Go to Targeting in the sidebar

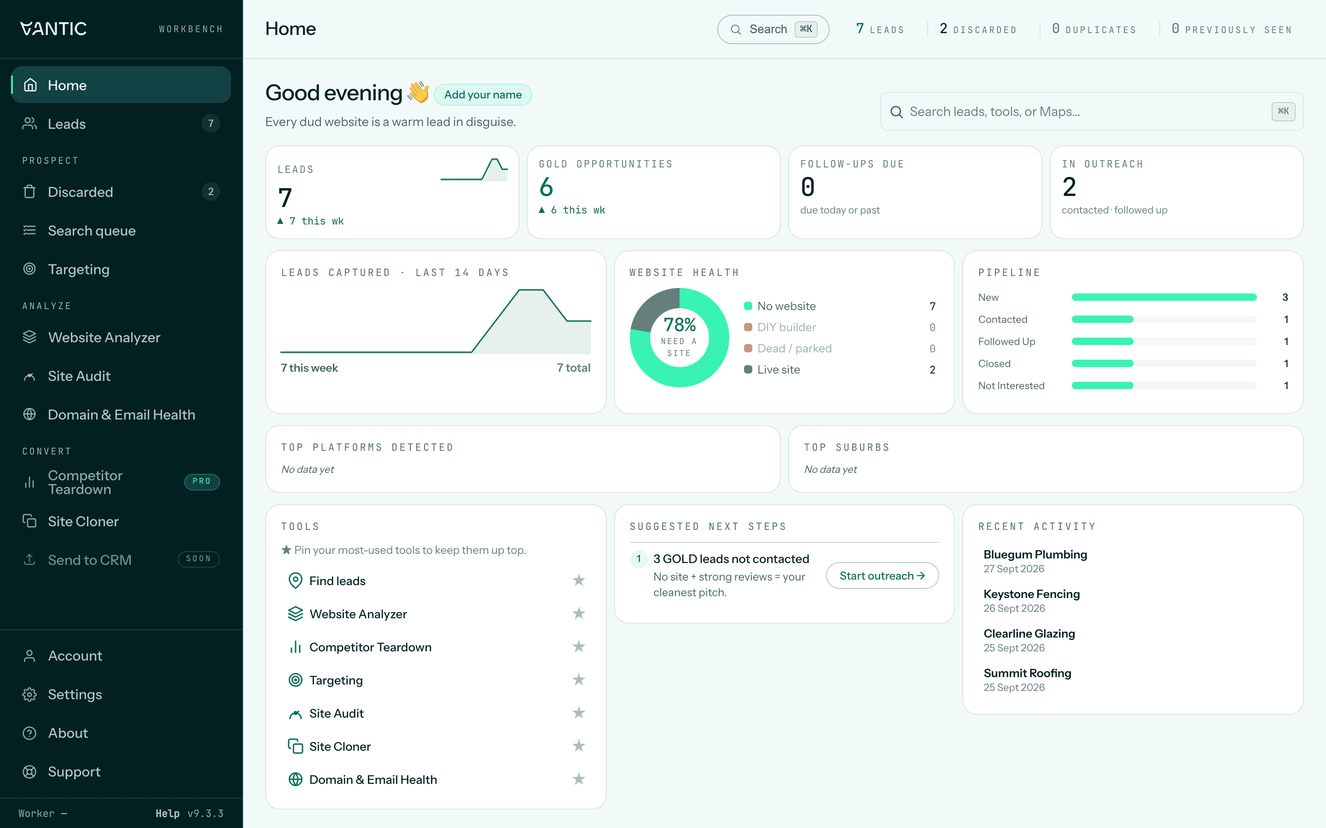coord(121,269)
